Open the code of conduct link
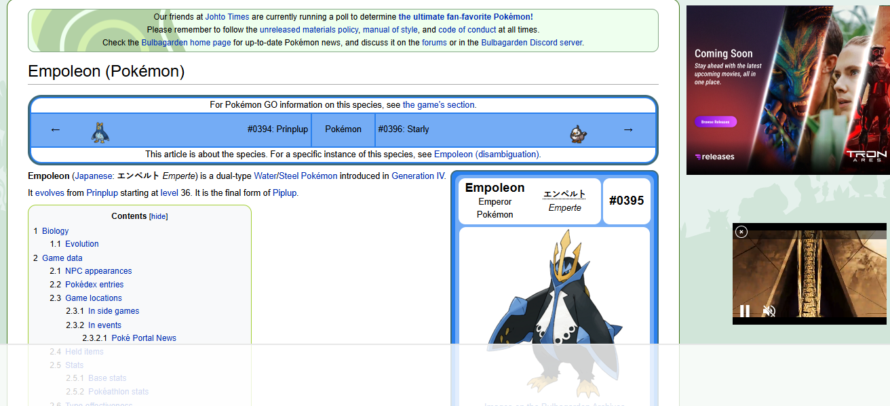The image size is (890, 406). [467, 30]
